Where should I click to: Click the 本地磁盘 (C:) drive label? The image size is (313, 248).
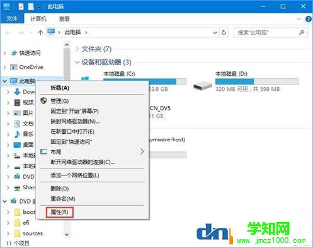119,74
